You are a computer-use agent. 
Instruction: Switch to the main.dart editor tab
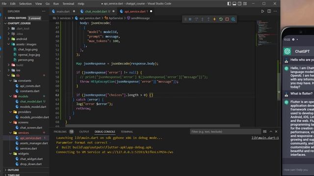pos(63,11)
